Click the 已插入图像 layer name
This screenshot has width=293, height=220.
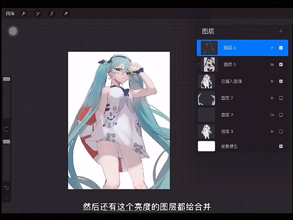coord(231,81)
